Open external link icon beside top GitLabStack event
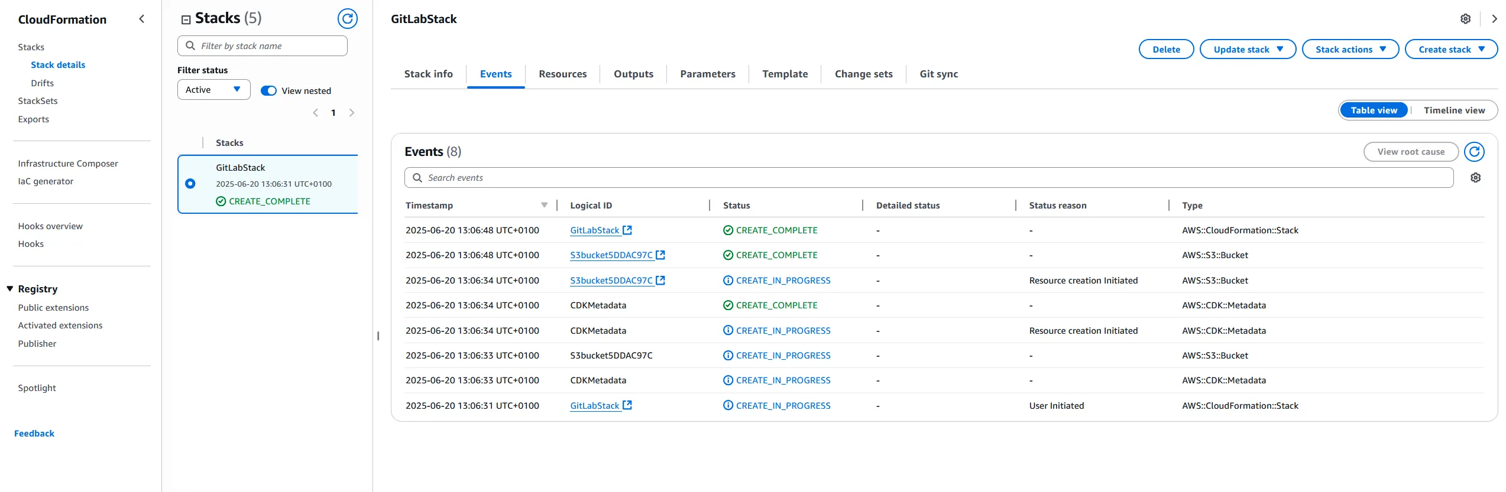1506x492 pixels. (627, 230)
